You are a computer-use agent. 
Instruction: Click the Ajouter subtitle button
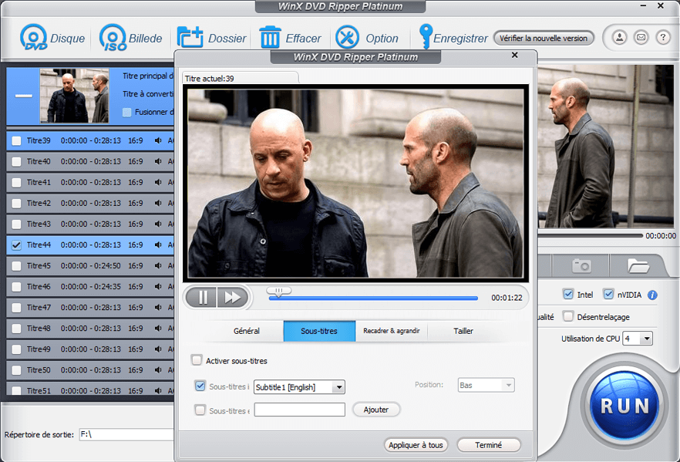(x=376, y=410)
